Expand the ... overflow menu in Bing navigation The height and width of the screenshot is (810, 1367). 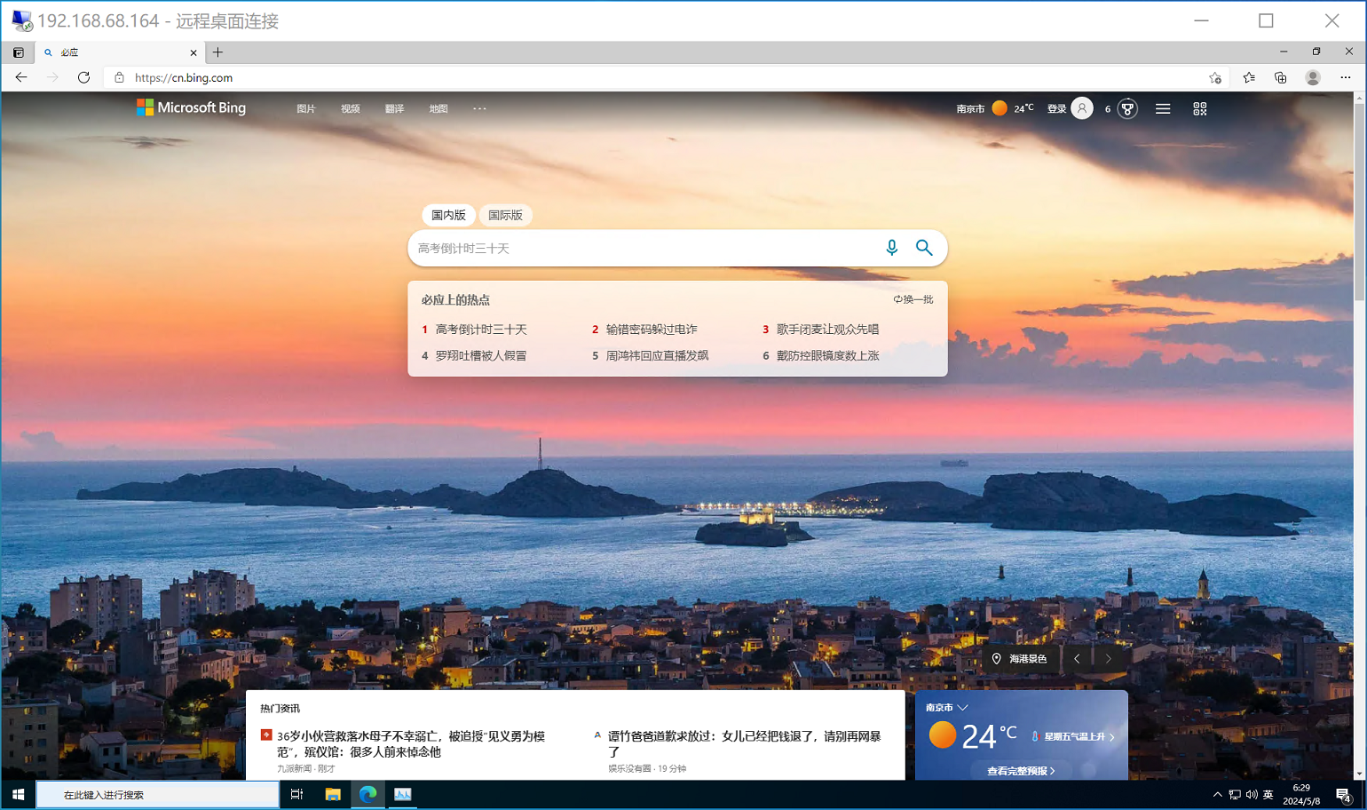[x=480, y=107]
